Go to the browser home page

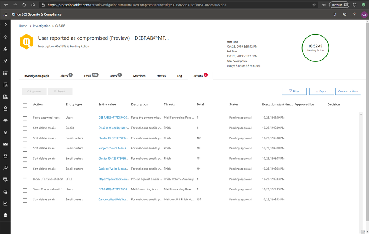pyautogui.click(x=33, y=5)
